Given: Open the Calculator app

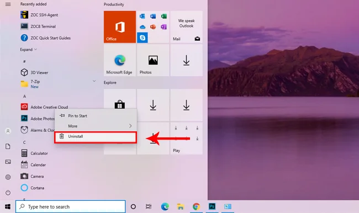Looking at the screenshot, I should (34, 153).
